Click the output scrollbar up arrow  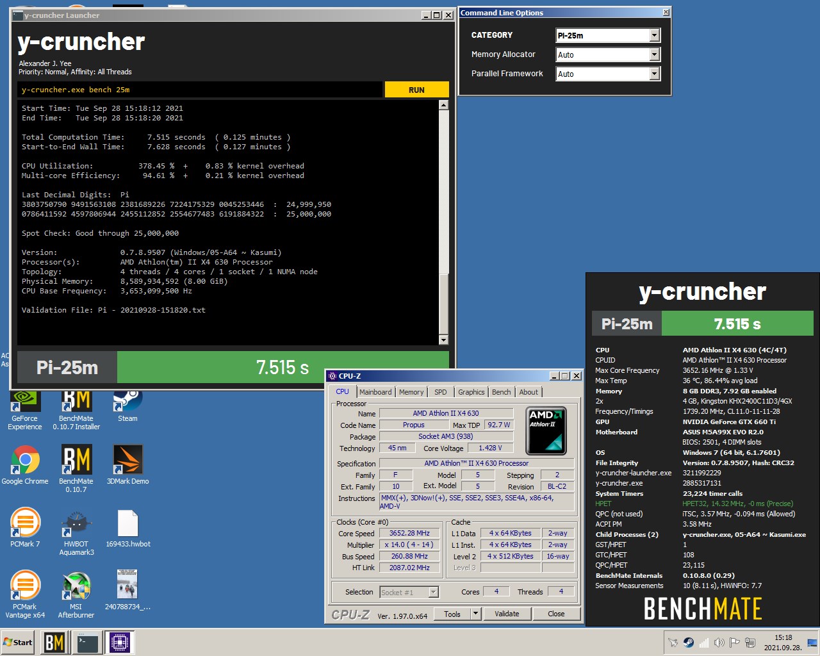[443, 105]
